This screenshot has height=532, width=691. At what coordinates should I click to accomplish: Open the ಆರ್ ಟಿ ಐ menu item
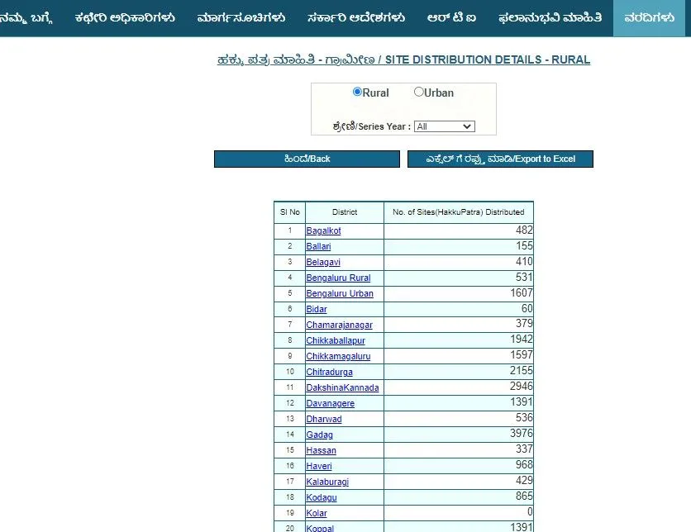[x=451, y=17]
